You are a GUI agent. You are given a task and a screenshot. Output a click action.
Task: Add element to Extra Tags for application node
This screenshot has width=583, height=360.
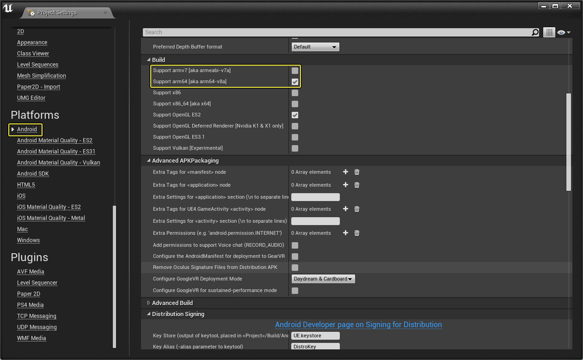(x=345, y=185)
